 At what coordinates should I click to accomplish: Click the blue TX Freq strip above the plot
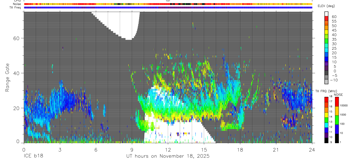pyautogui.click(x=168, y=8)
